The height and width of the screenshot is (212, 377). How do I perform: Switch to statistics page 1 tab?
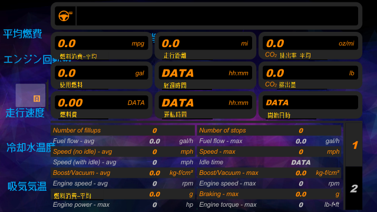tap(354, 145)
